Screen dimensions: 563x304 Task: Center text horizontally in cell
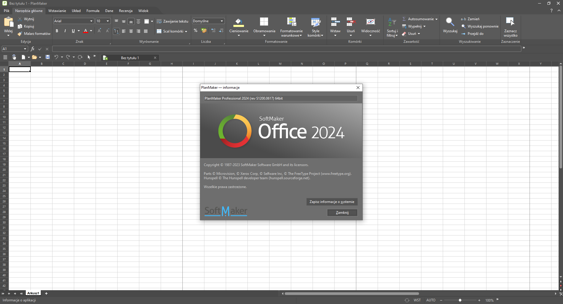pyautogui.click(x=131, y=31)
